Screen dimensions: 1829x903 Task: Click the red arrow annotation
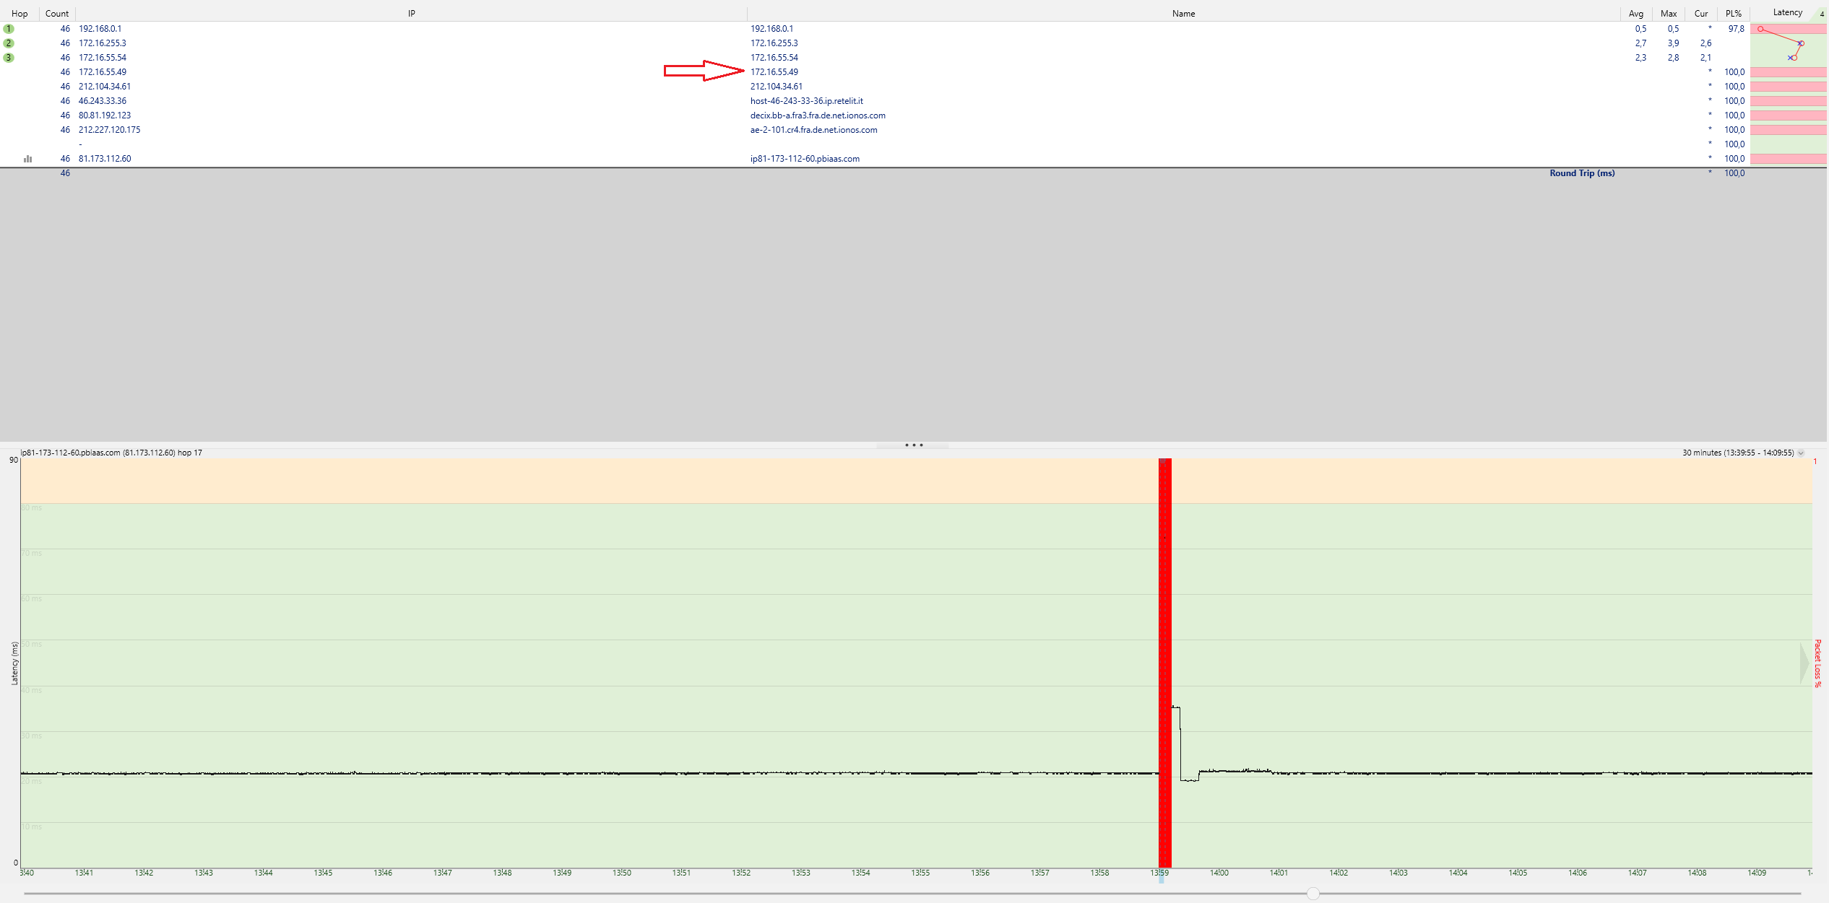coord(704,71)
